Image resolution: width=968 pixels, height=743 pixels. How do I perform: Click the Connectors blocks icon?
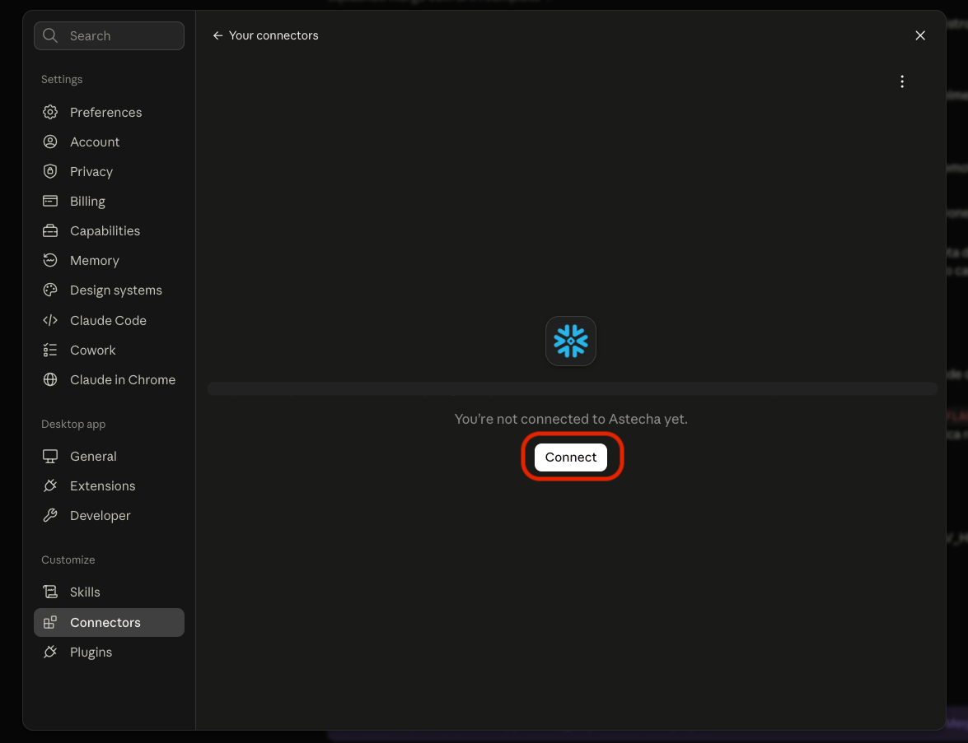[x=50, y=622]
